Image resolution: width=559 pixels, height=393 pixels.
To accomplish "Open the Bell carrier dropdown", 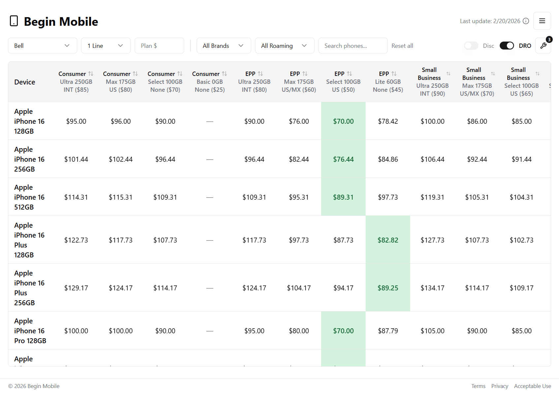I will (42, 46).
